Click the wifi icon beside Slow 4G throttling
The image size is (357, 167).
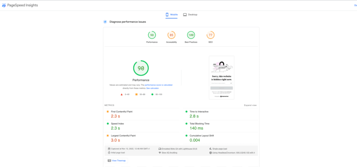(160, 153)
